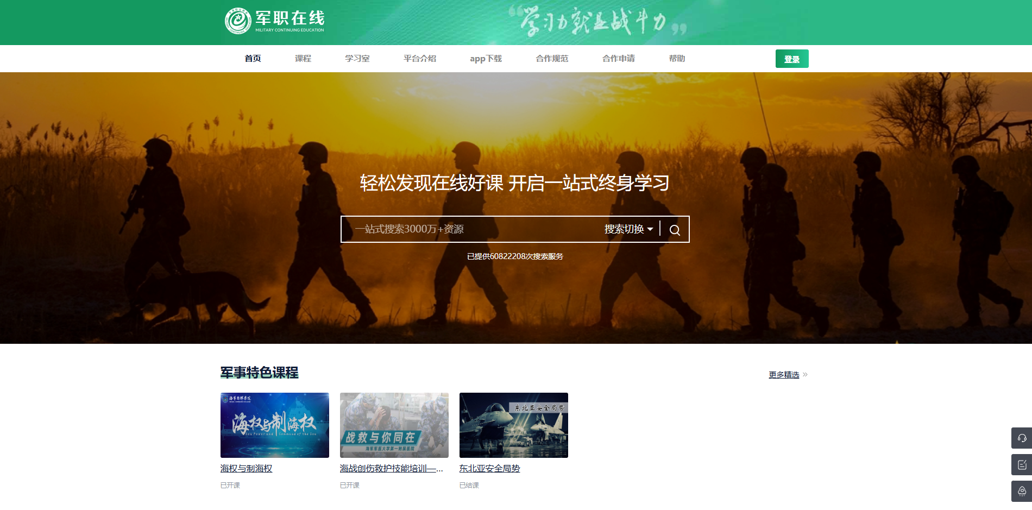Click the feedback note icon

[1022, 464]
